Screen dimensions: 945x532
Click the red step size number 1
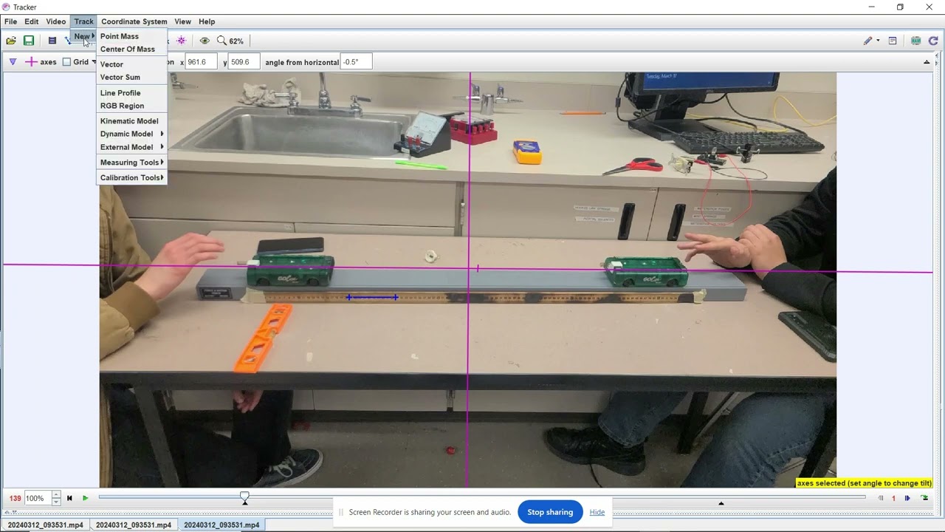click(893, 498)
